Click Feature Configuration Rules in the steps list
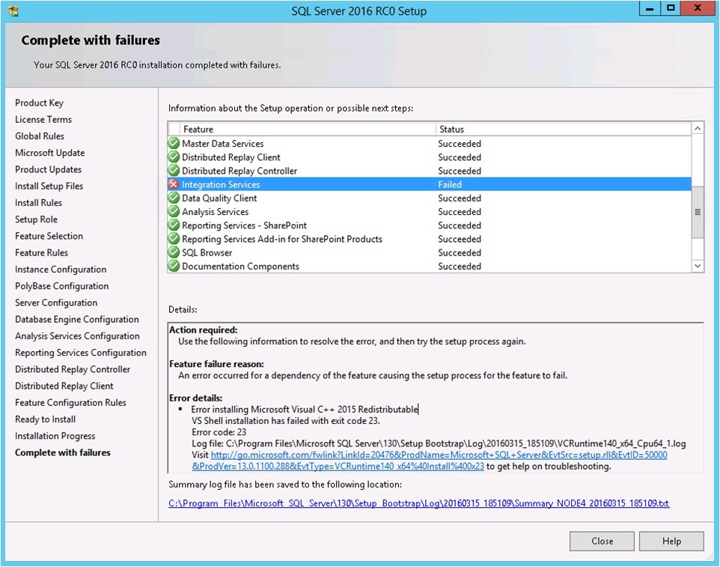This screenshot has height=567, width=720. pyautogui.click(x=70, y=402)
